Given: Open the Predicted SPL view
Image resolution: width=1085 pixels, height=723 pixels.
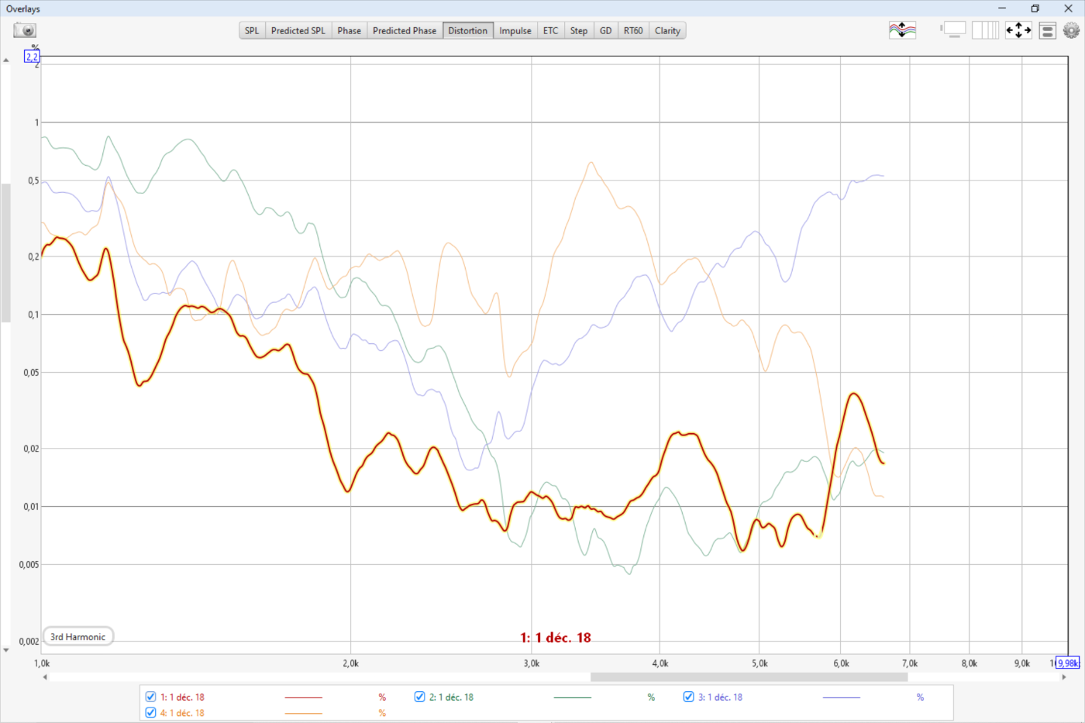Looking at the screenshot, I should (x=298, y=31).
